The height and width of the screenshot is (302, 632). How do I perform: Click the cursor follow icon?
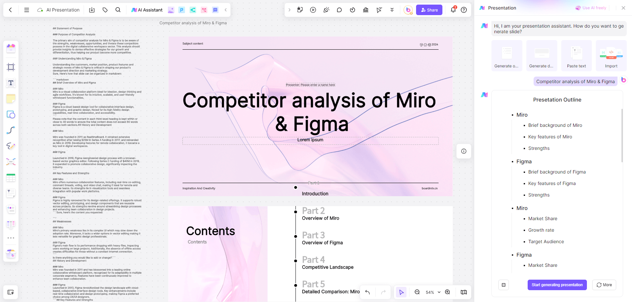(379, 10)
